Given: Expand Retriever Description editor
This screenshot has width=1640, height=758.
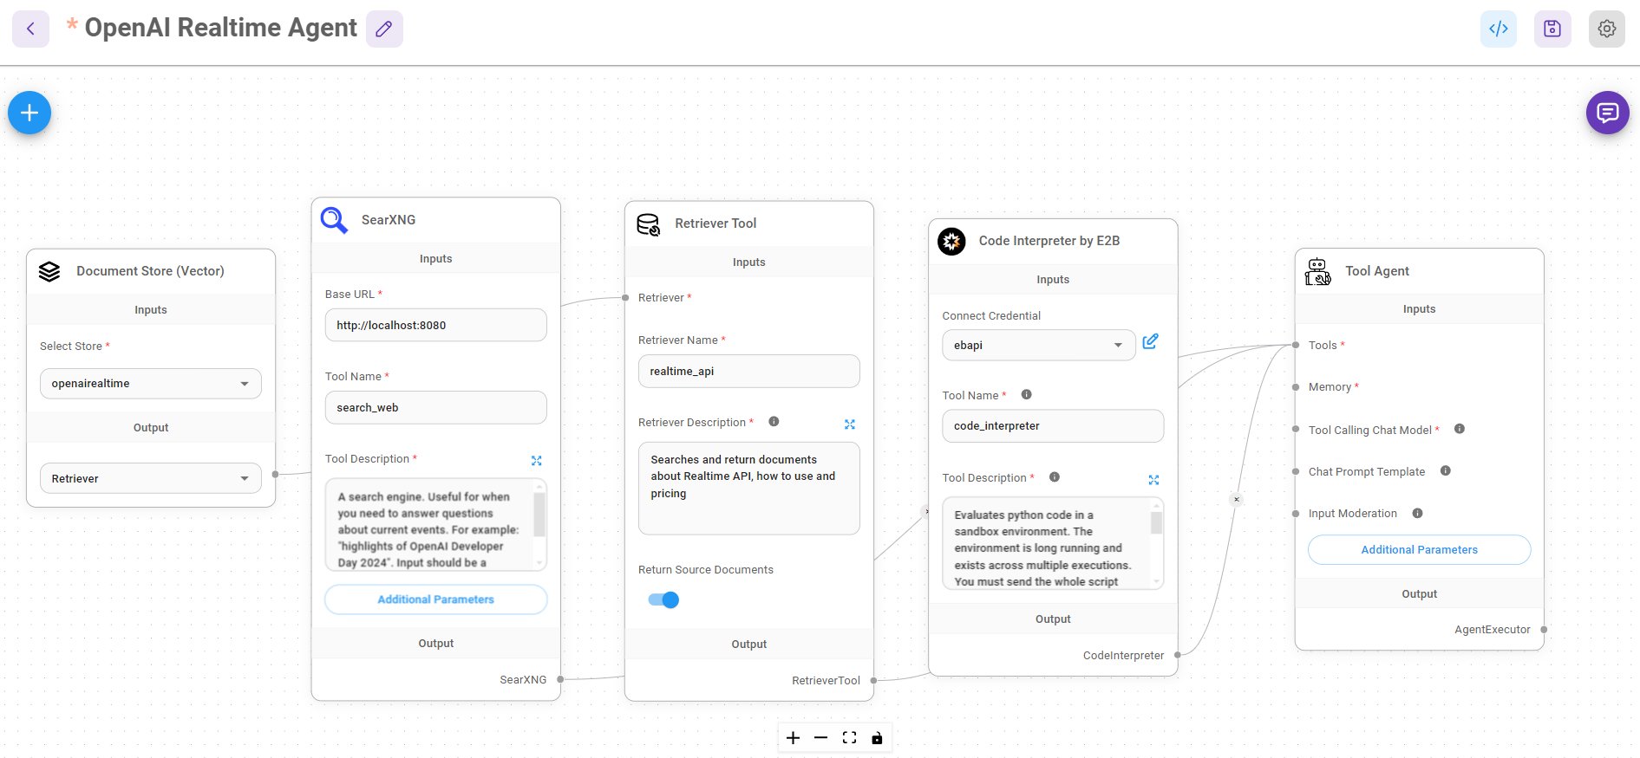Looking at the screenshot, I should click(x=850, y=424).
